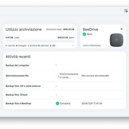Viewport: 129px width, 129px height.
Task: Click the Attività recenti heading
Action: pos(18,57)
